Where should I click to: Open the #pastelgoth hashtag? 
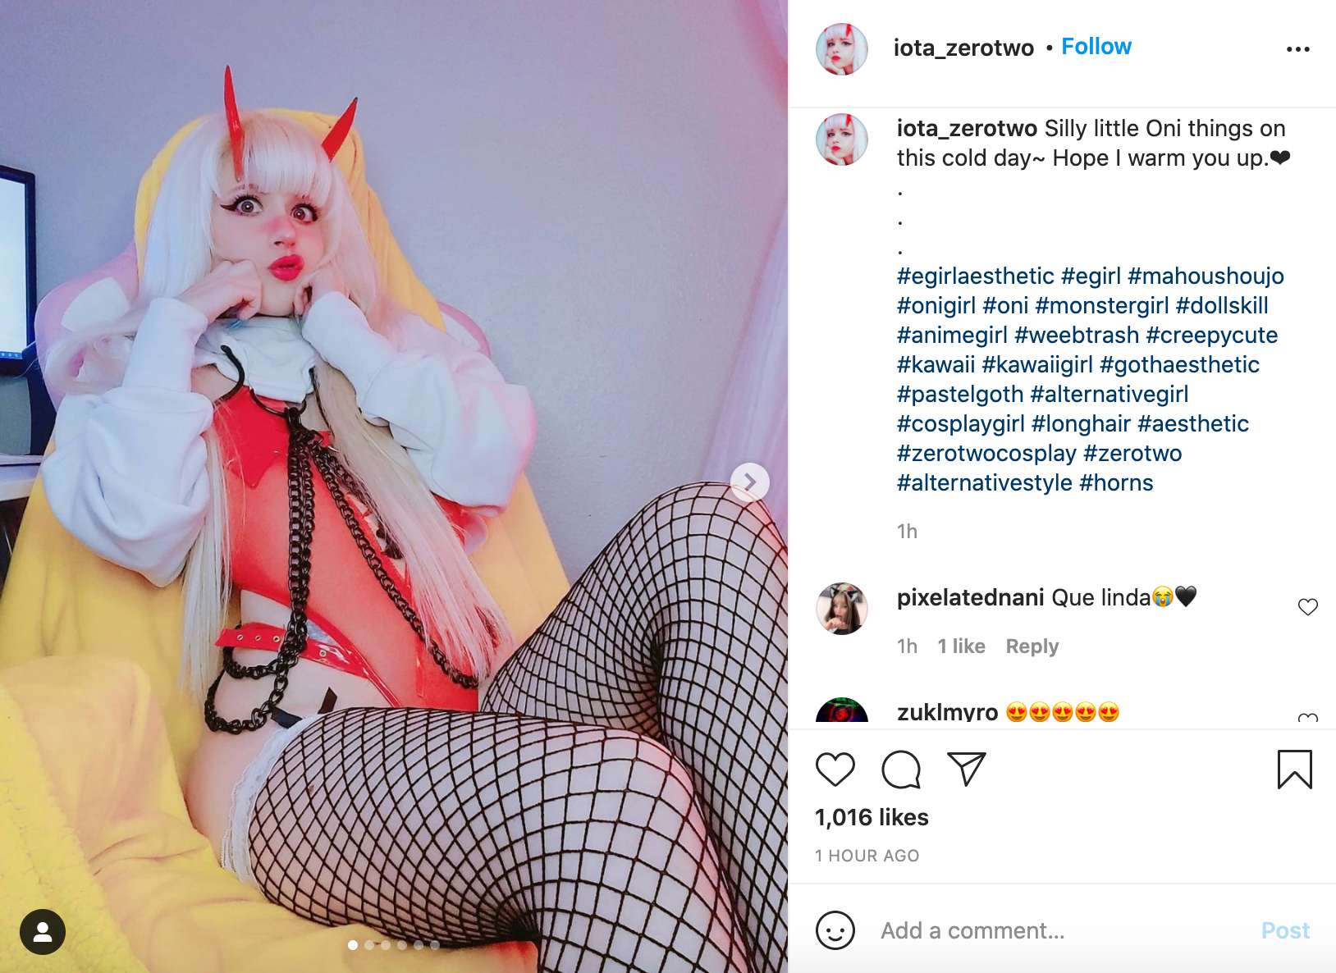coord(960,394)
